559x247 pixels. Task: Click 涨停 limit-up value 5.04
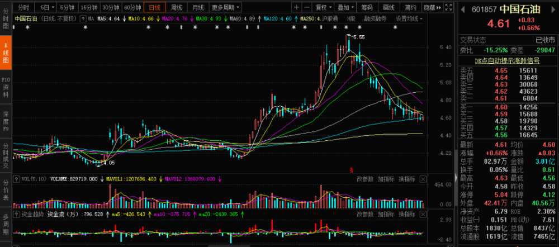pos(500,195)
